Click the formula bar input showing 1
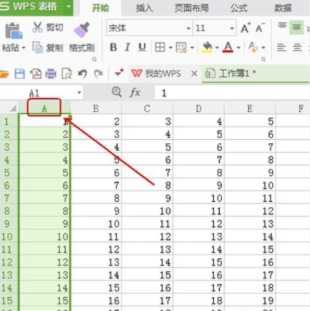 [232, 93]
